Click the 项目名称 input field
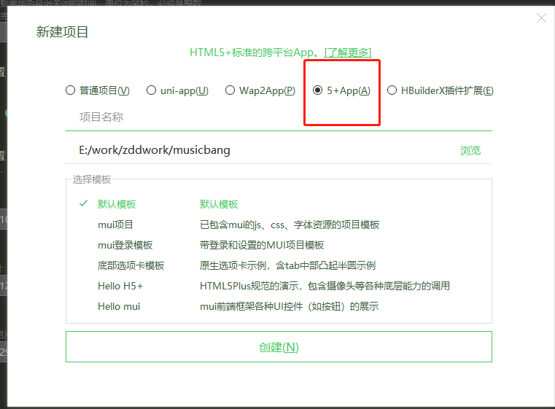The width and height of the screenshot is (555, 409). click(279, 117)
